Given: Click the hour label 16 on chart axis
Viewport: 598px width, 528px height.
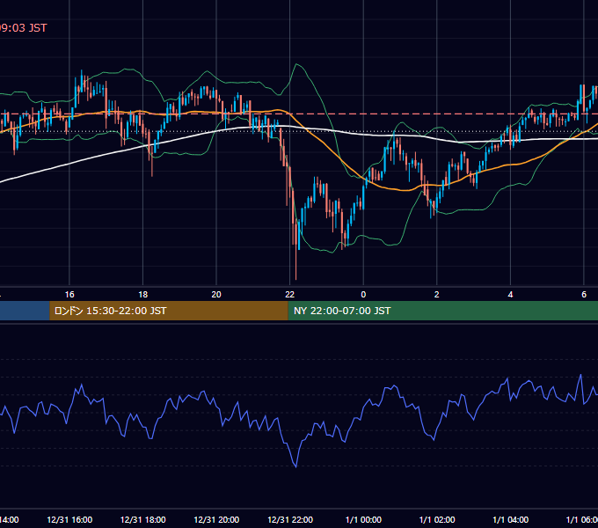Looking at the screenshot, I should 69,295.
